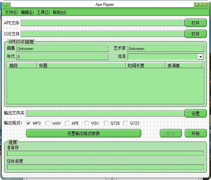The image size is (211, 180).
Task: Click the 表演者 column header
Action: [x=184, y=65]
